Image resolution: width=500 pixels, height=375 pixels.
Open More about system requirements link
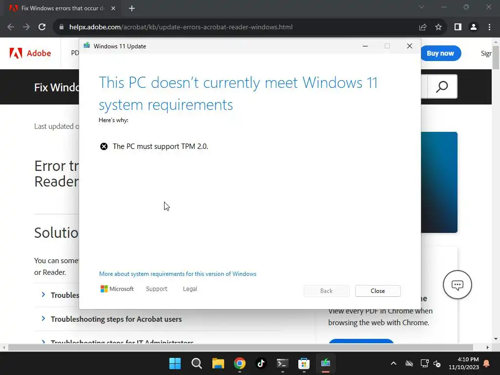tap(178, 274)
